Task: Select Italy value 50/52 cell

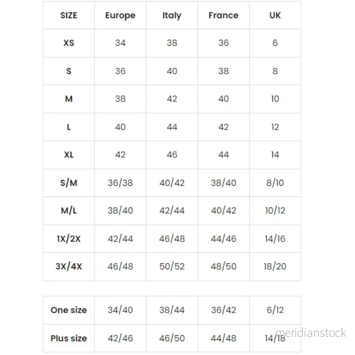Action: [172, 267]
